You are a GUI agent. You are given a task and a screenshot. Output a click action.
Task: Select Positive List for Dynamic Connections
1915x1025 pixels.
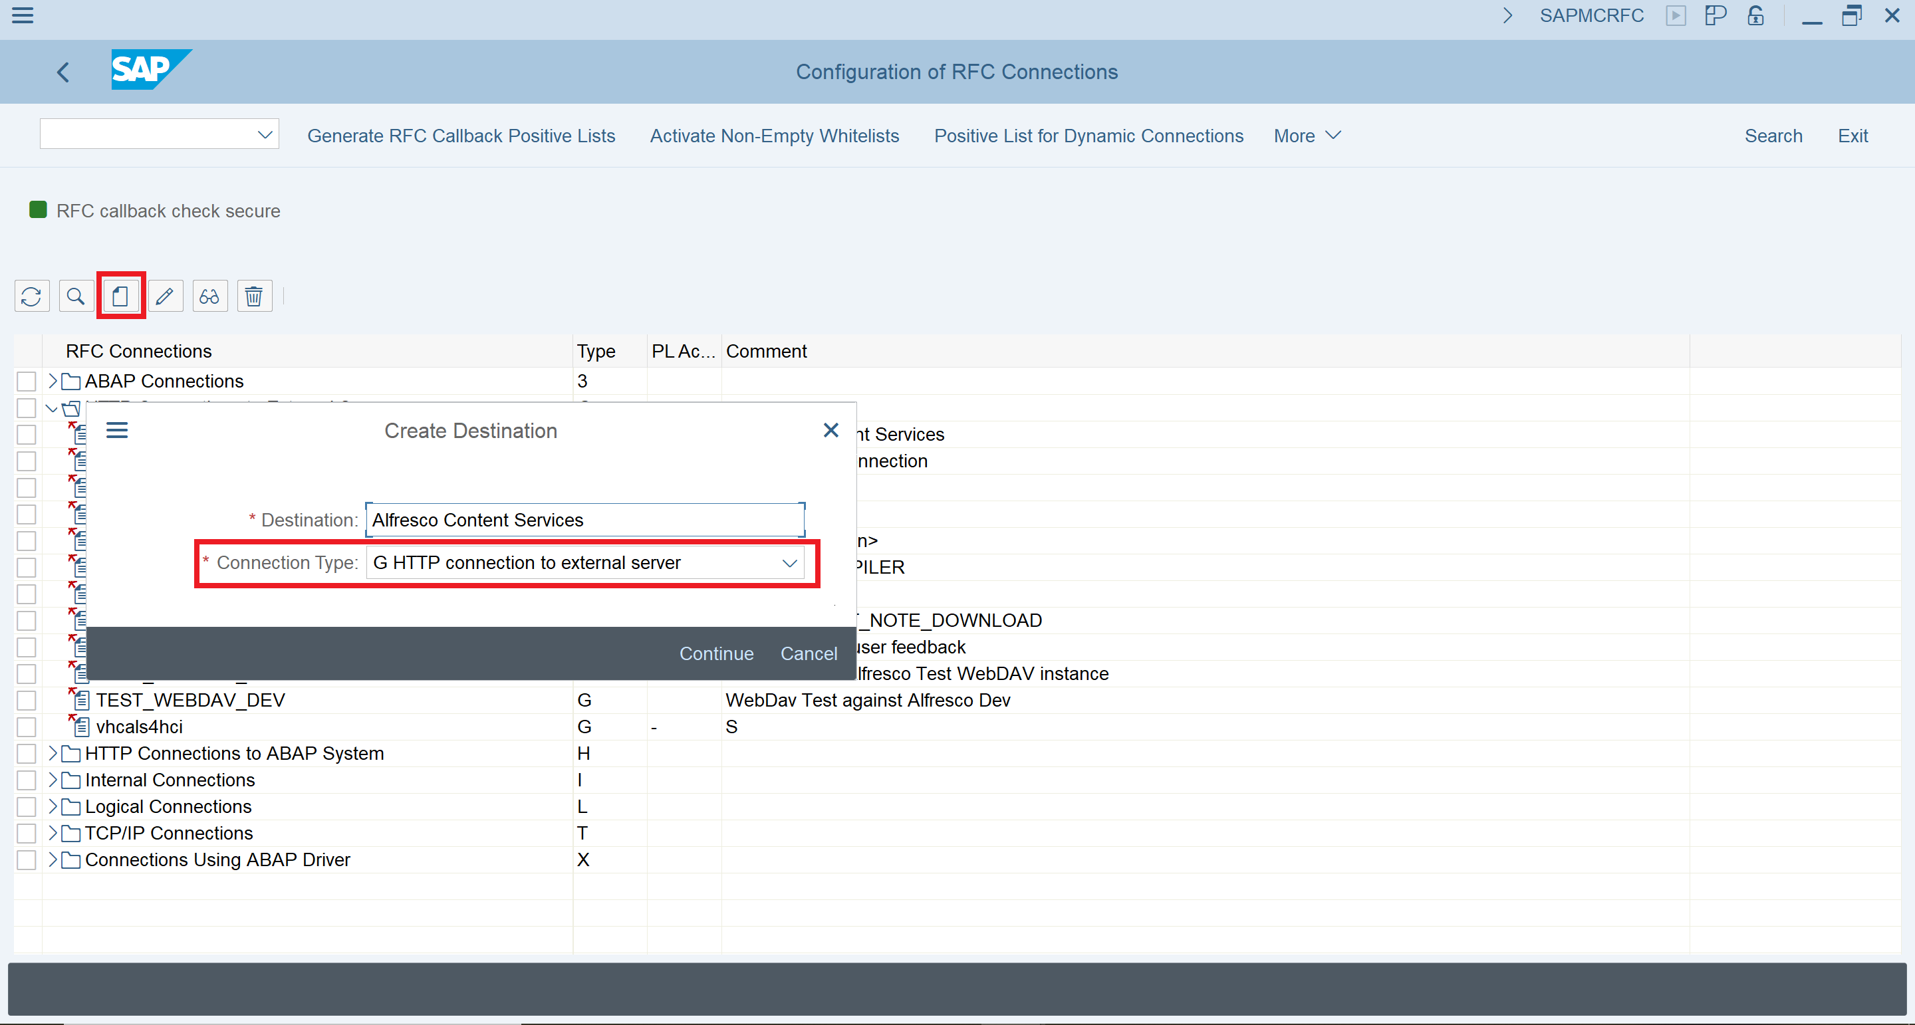tap(1088, 136)
